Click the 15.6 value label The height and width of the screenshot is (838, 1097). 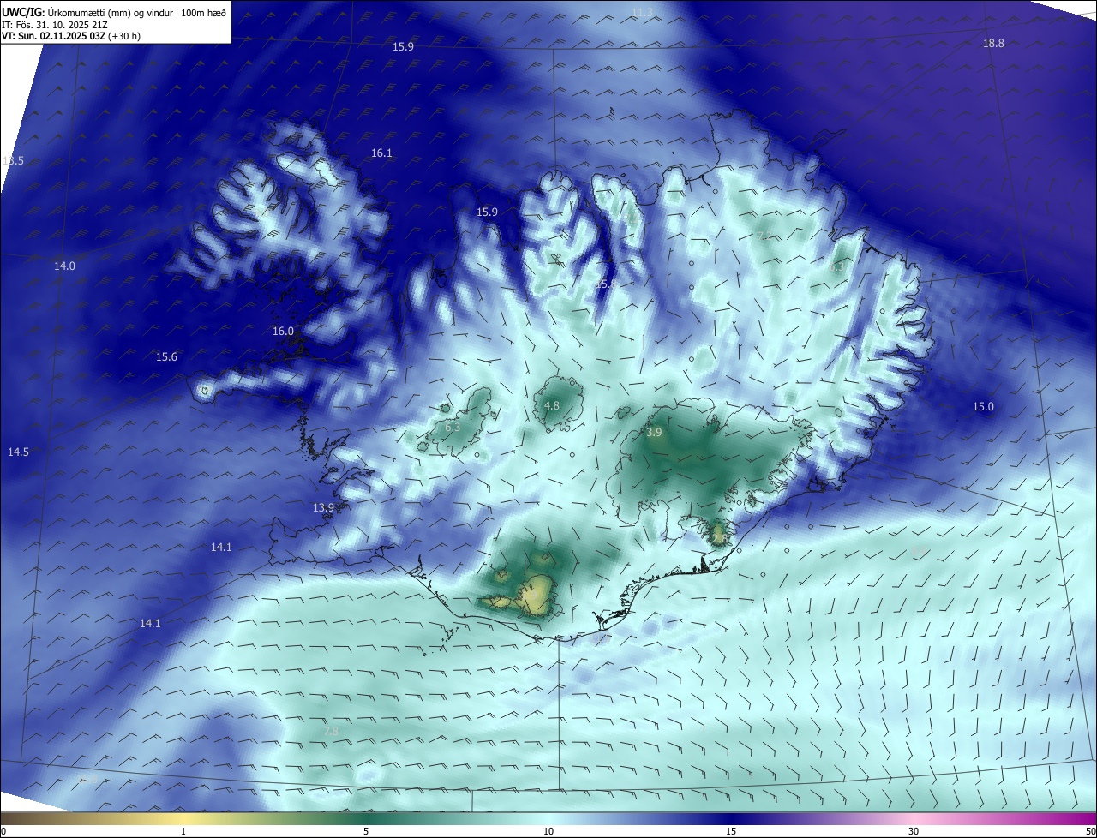(166, 357)
